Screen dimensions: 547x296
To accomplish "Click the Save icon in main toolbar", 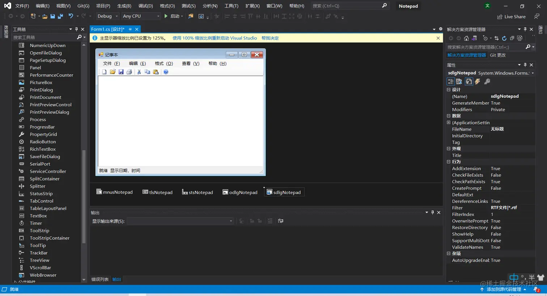I will (x=52, y=16).
